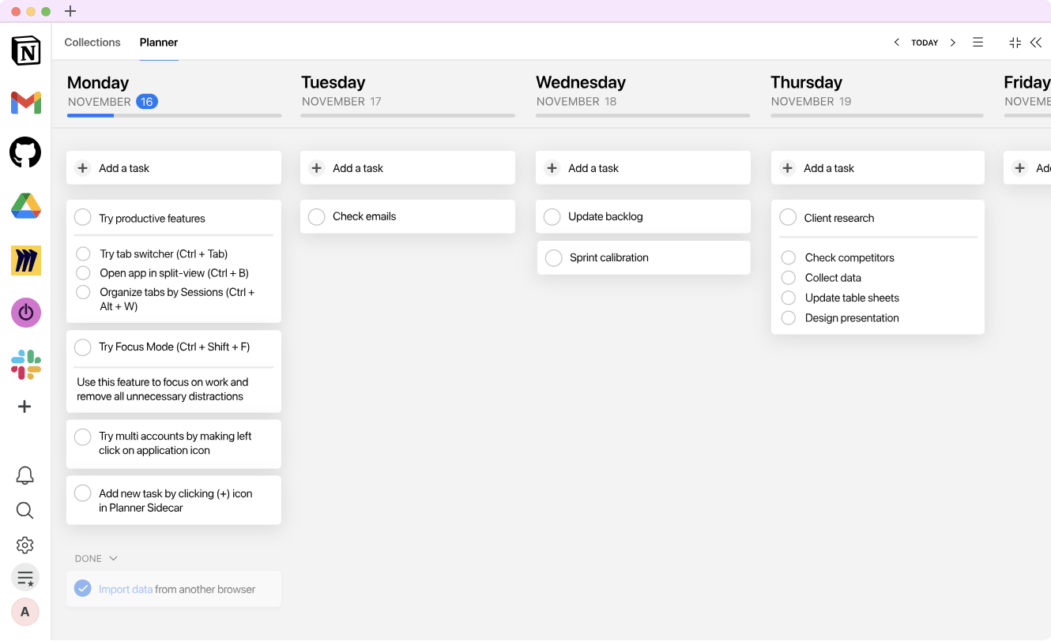Screen dimensions: 1051x641
Task: Collapse sidebar with double chevron icon
Action: tap(1036, 43)
